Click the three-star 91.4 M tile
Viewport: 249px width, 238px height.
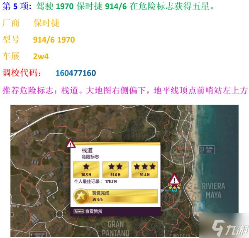145,169
